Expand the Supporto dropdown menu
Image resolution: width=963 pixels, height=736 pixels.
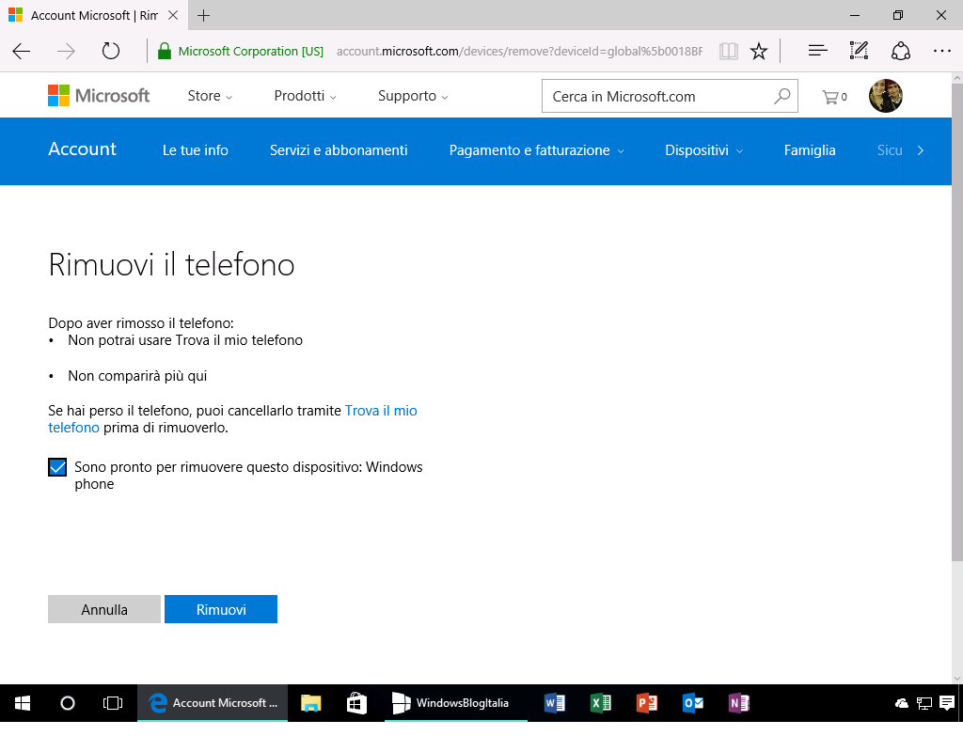(x=413, y=96)
